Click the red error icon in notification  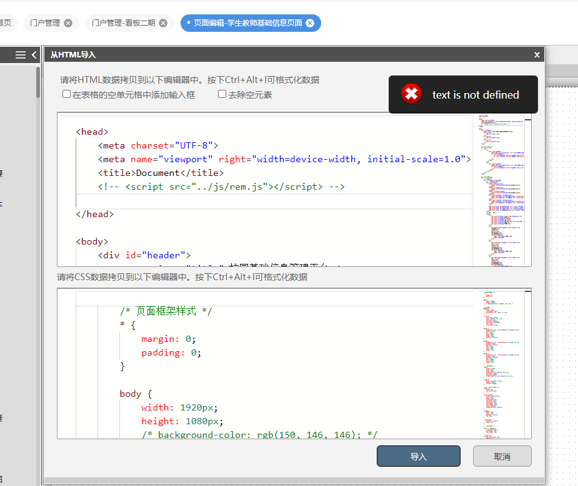click(411, 94)
